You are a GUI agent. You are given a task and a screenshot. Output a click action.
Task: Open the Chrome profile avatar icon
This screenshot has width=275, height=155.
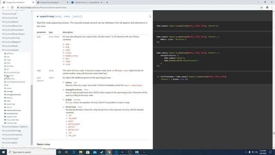(x=267, y=8)
